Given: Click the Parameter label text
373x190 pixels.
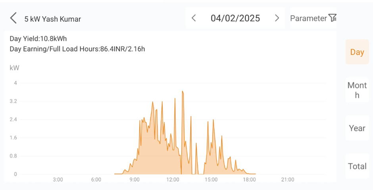Looking at the screenshot, I should 308,18.
